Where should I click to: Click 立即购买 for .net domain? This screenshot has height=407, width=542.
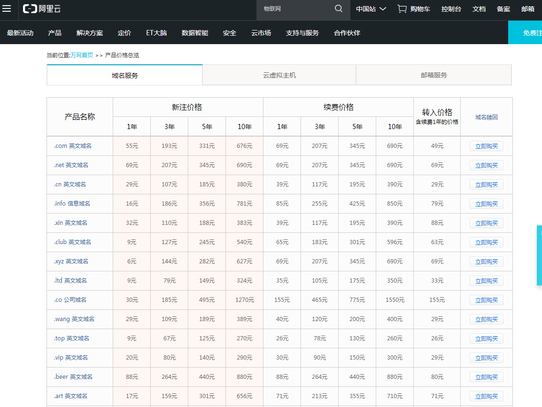coord(487,166)
